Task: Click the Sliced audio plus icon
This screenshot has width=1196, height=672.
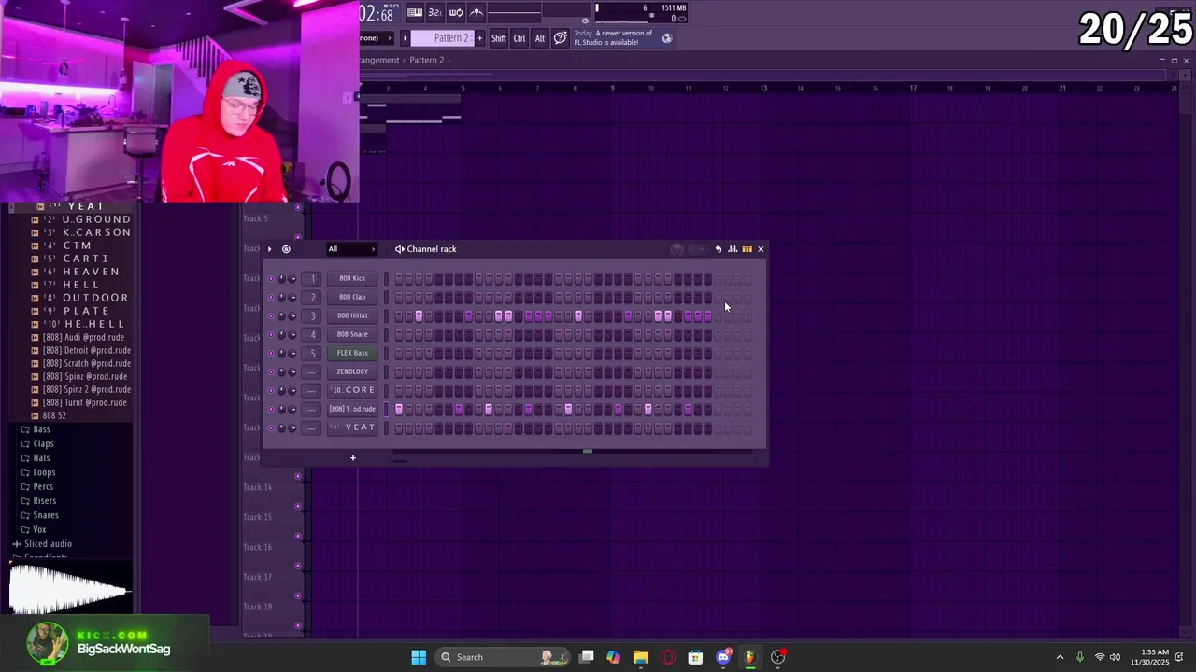Action: tap(17, 544)
